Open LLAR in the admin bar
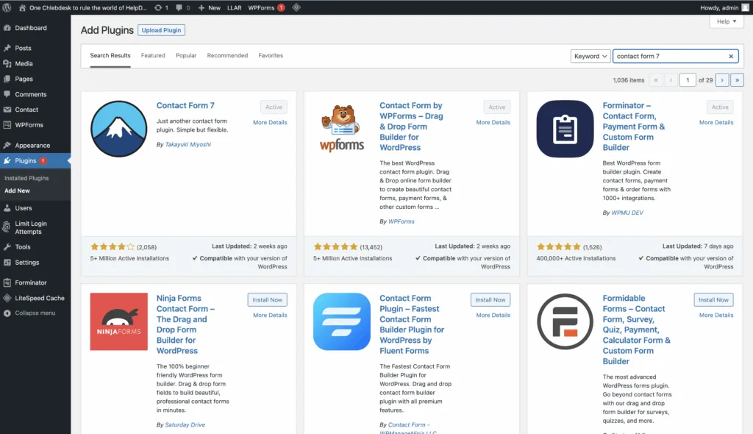753x434 pixels. [235, 7]
